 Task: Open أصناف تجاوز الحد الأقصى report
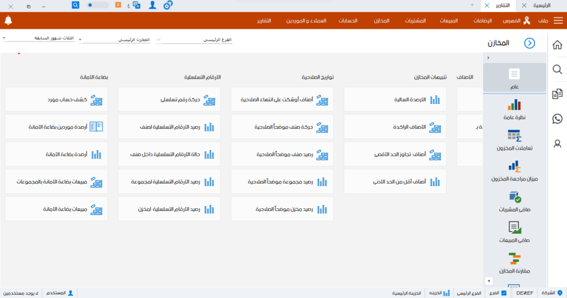[x=395, y=155]
